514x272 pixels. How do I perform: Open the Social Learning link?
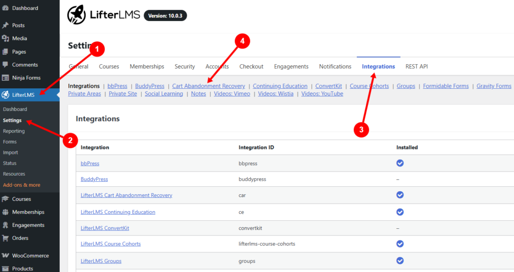click(164, 94)
